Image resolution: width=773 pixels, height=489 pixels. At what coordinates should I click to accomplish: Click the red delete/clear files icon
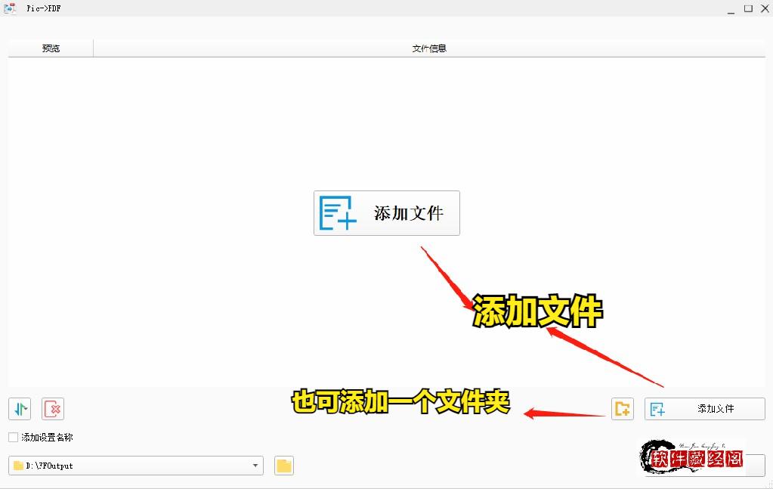pyautogui.click(x=51, y=409)
